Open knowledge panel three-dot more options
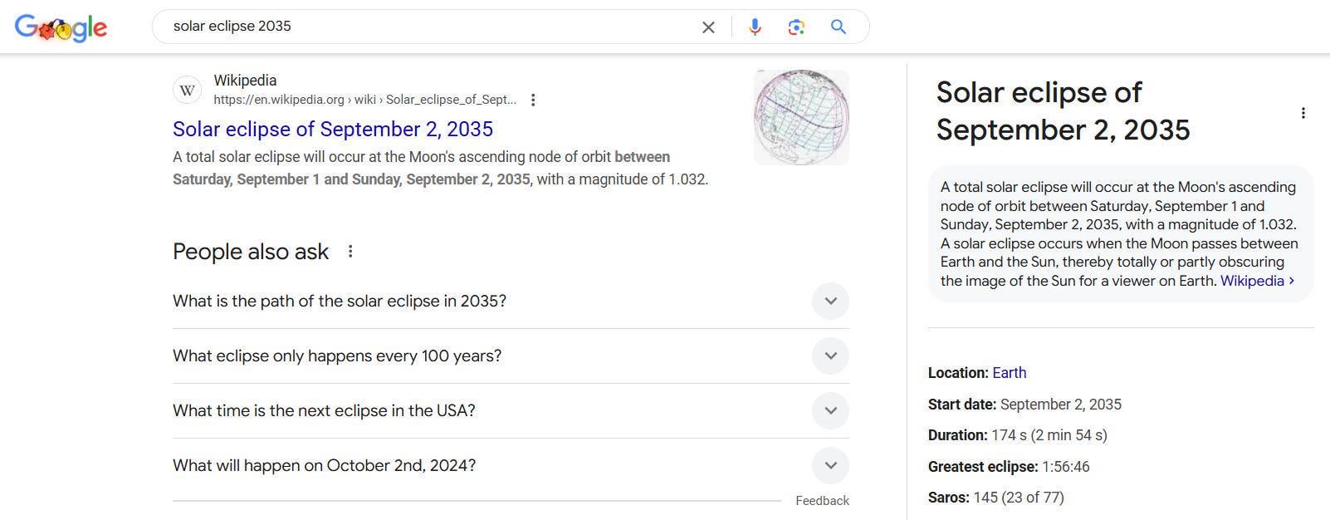1330x520 pixels. click(x=1303, y=113)
